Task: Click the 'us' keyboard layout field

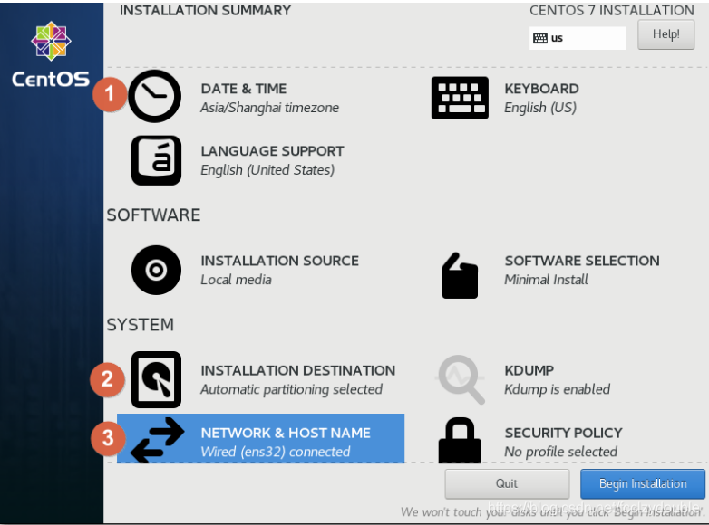Action: [578, 38]
